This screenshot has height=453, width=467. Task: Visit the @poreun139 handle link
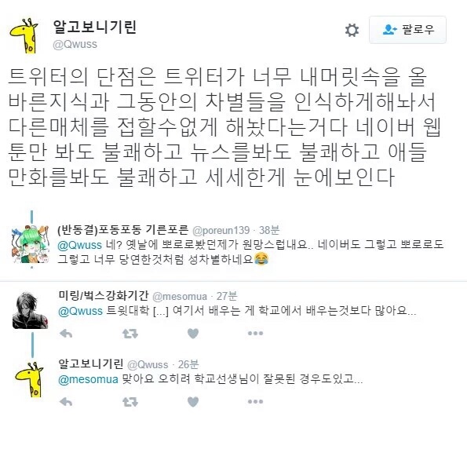221,230
